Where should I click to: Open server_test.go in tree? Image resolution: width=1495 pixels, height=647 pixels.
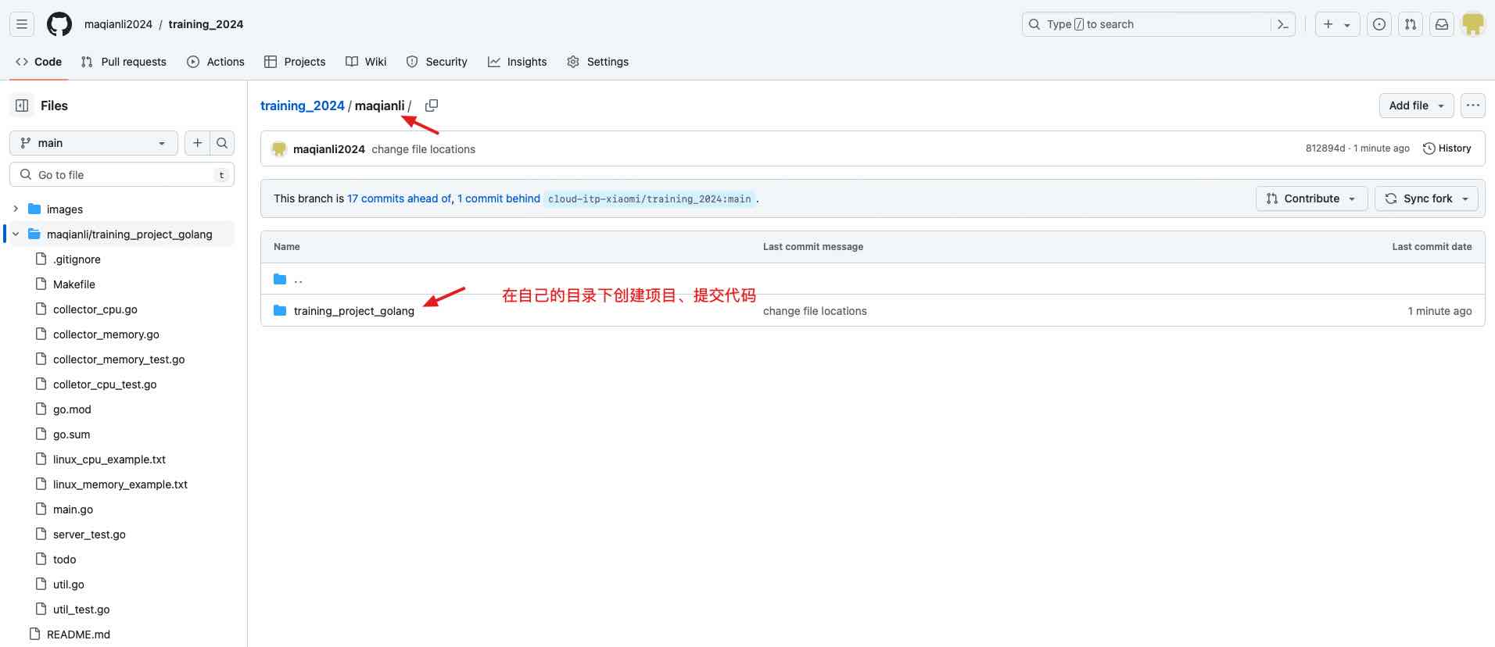89,534
